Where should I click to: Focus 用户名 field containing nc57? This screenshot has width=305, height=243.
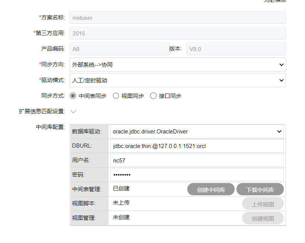[x=197, y=160]
